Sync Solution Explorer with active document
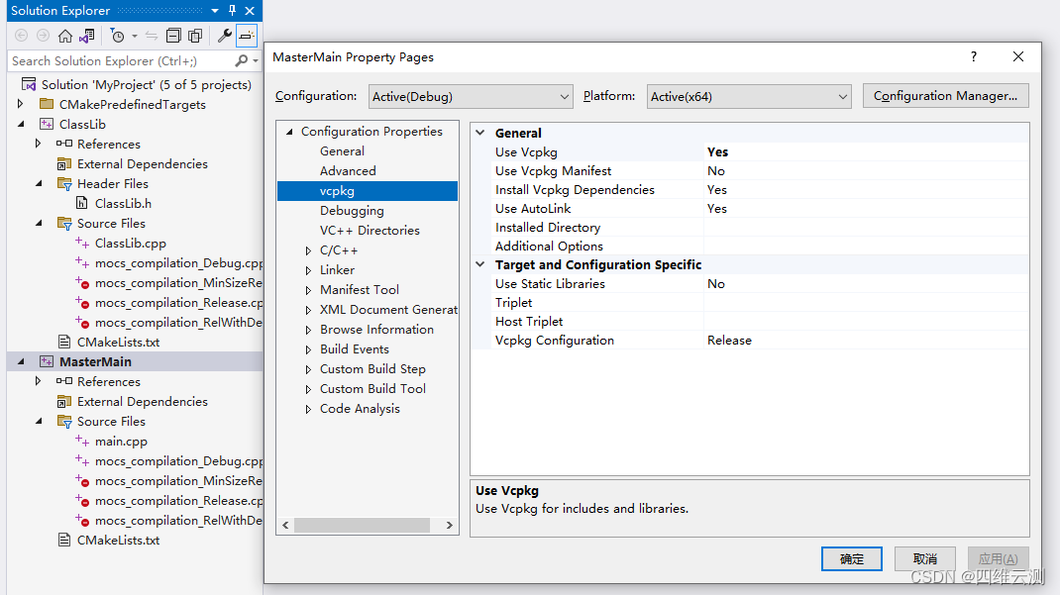The image size is (1060, 595). tap(150, 35)
